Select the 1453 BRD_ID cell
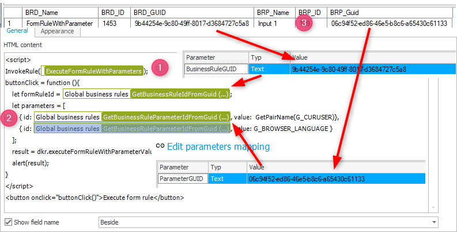457x232 pixels. pyautogui.click(x=114, y=23)
